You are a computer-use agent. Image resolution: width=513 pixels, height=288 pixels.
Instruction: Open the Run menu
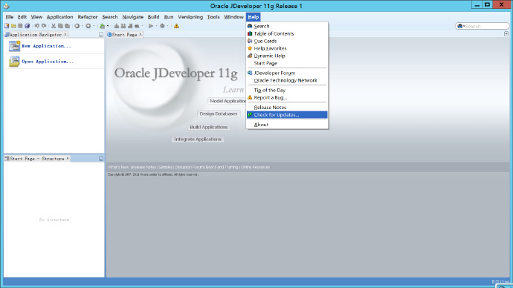169,17
